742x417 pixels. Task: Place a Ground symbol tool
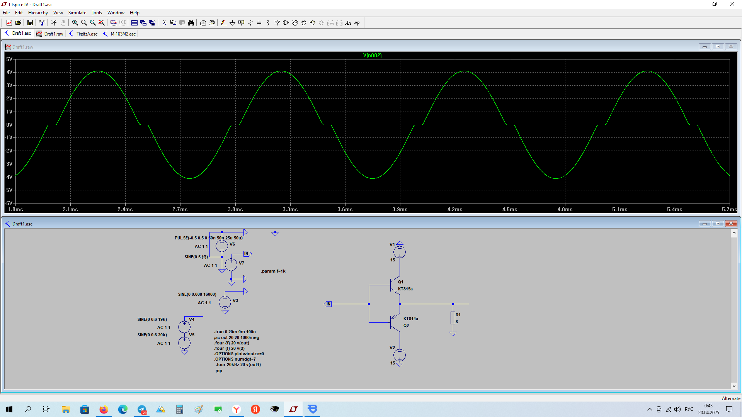click(x=232, y=23)
